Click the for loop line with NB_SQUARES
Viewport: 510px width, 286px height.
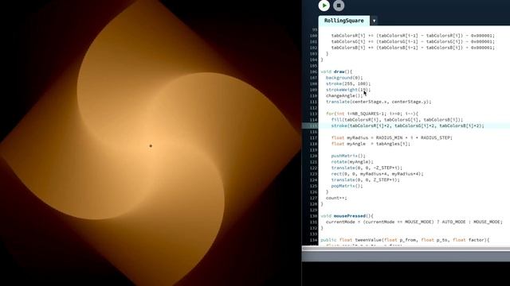[x=372, y=114]
